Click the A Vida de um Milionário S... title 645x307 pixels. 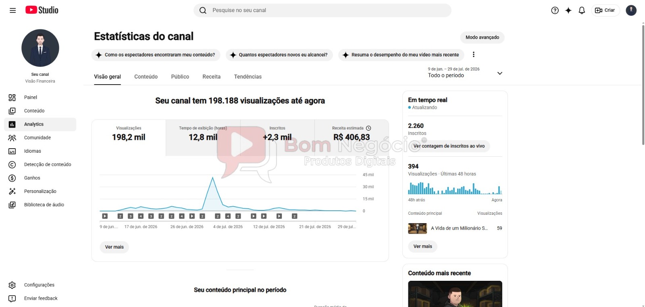(x=459, y=228)
